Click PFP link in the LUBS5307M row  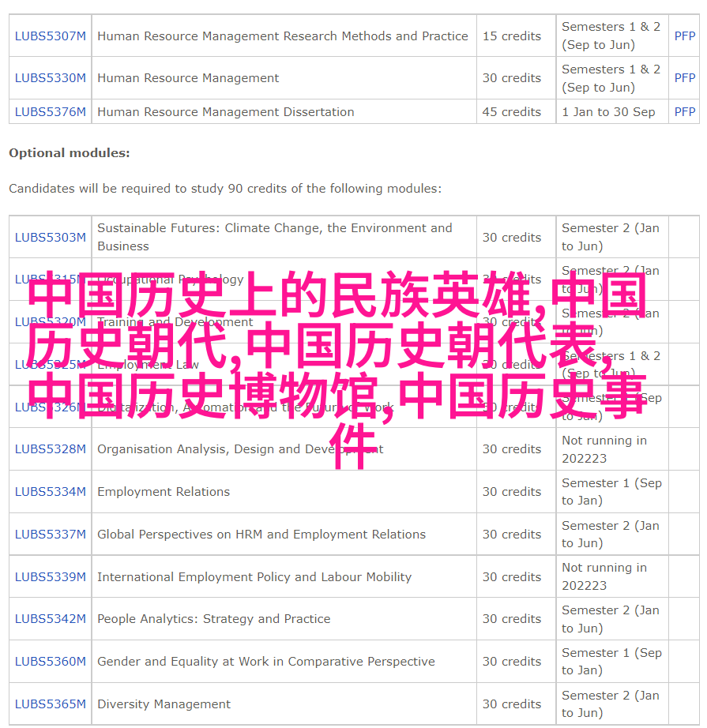point(684,36)
